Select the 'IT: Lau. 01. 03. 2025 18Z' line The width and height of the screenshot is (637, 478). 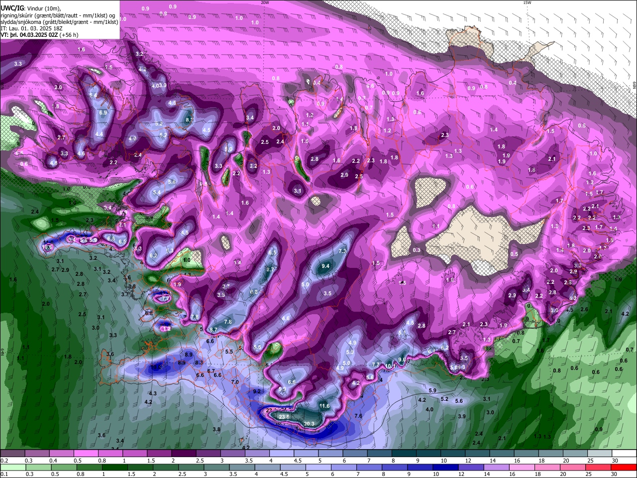tap(32, 28)
